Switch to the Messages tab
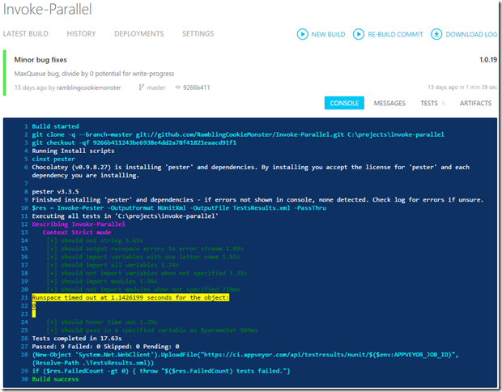502x392 pixels. [x=389, y=103]
